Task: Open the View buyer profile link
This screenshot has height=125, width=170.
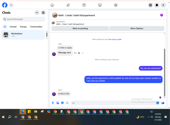Action: [115, 39]
